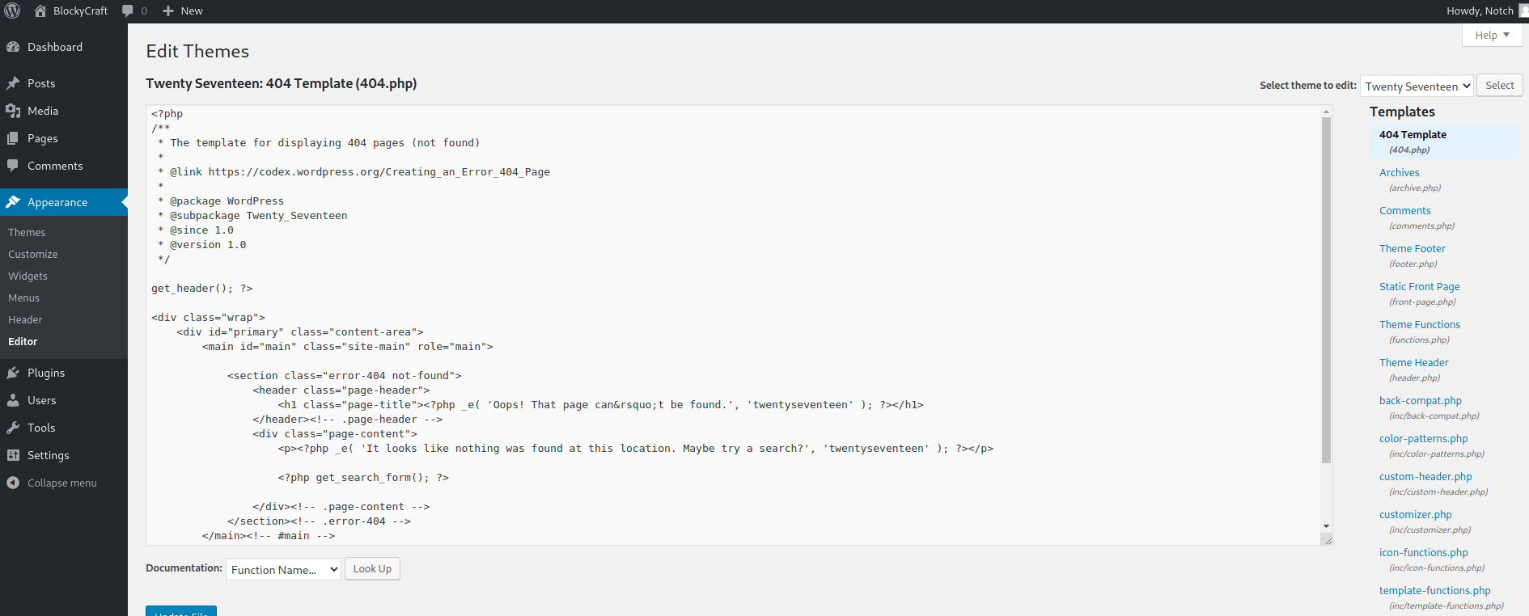Click the Update File button
Image resolution: width=1529 pixels, height=616 pixels.
coord(181,611)
